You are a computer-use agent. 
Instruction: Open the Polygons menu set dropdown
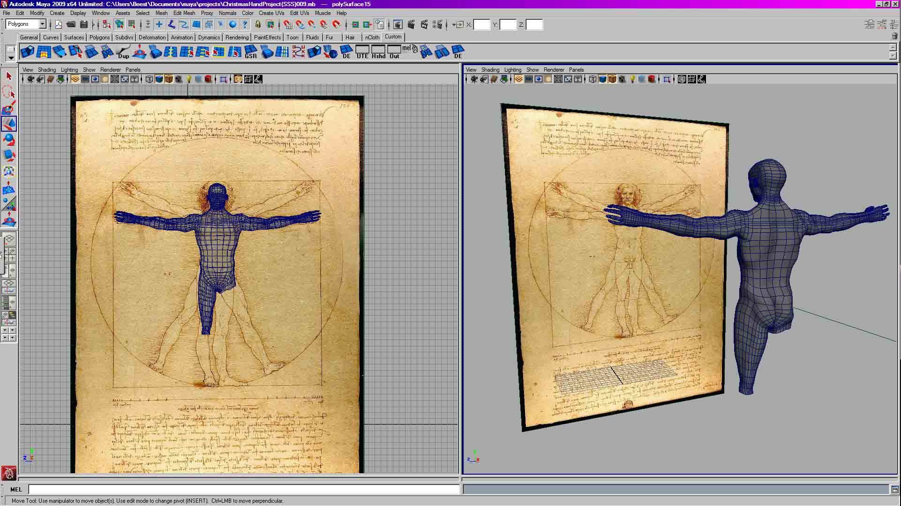point(42,24)
